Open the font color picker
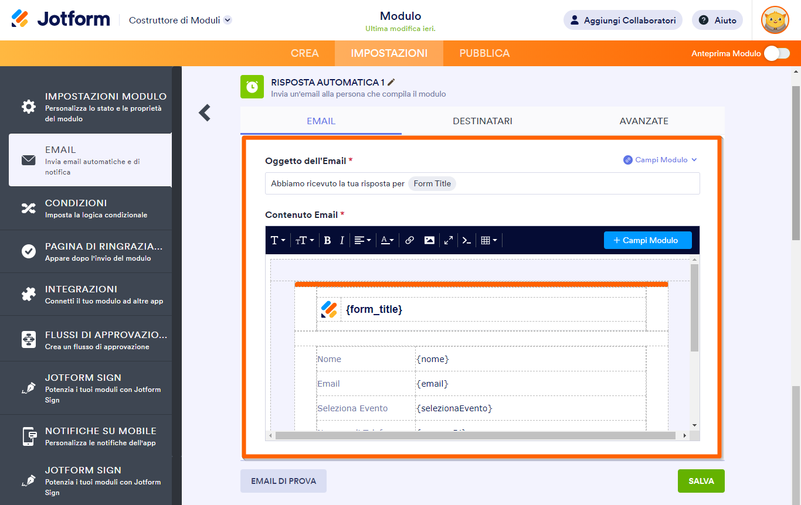 (x=387, y=240)
